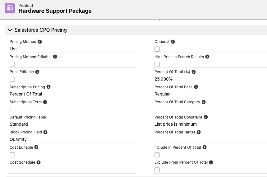Check Exclude From Percent Of Total box
The image size is (267, 177).
(157, 170)
